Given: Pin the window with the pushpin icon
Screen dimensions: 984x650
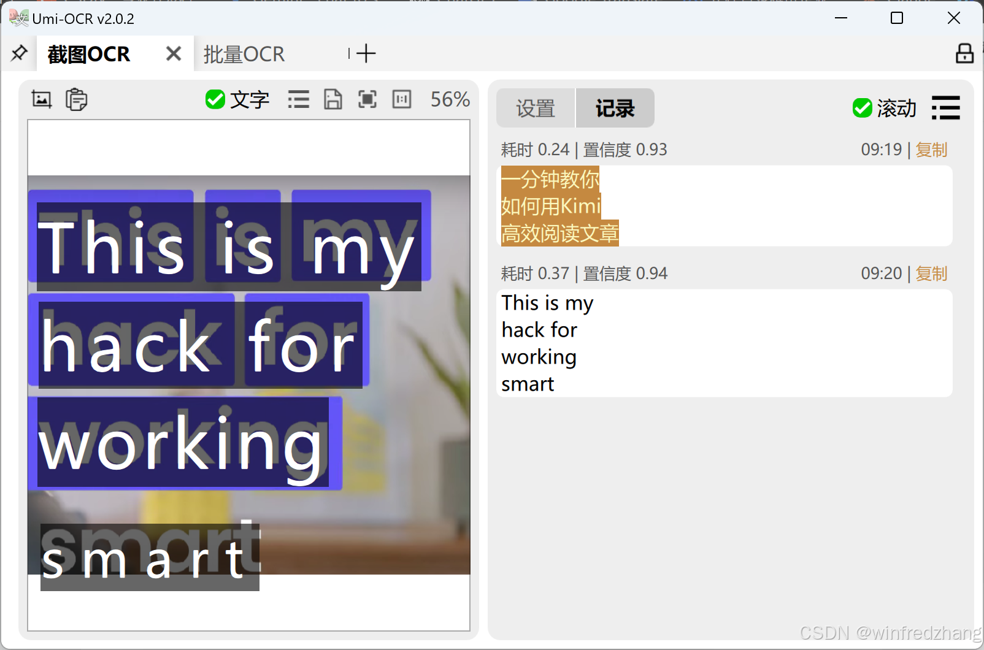Looking at the screenshot, I should [x=19, y=53].
